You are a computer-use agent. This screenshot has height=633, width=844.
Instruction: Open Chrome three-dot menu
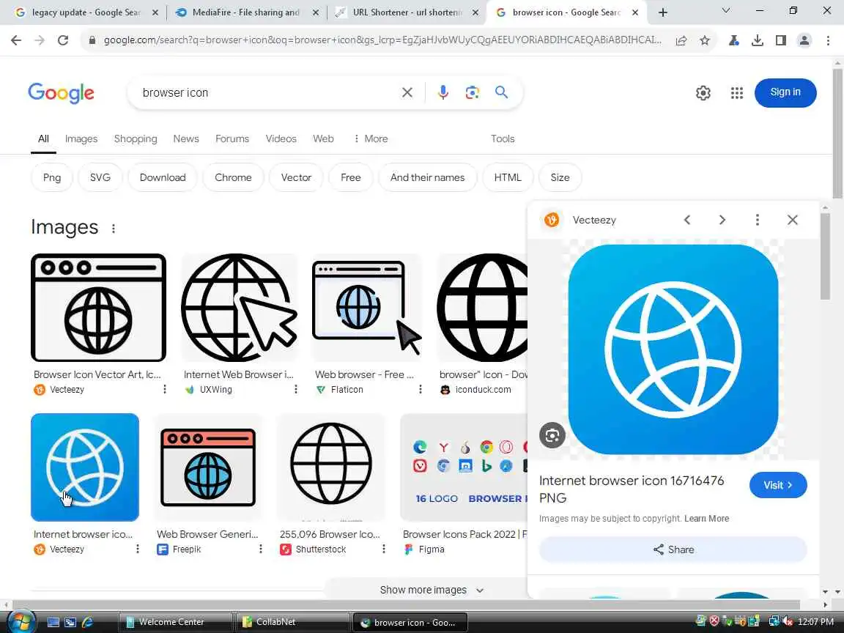[828, 40]
